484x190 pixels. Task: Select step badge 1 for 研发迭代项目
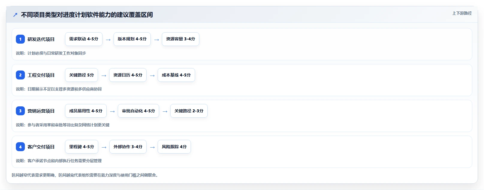[20, 39]
